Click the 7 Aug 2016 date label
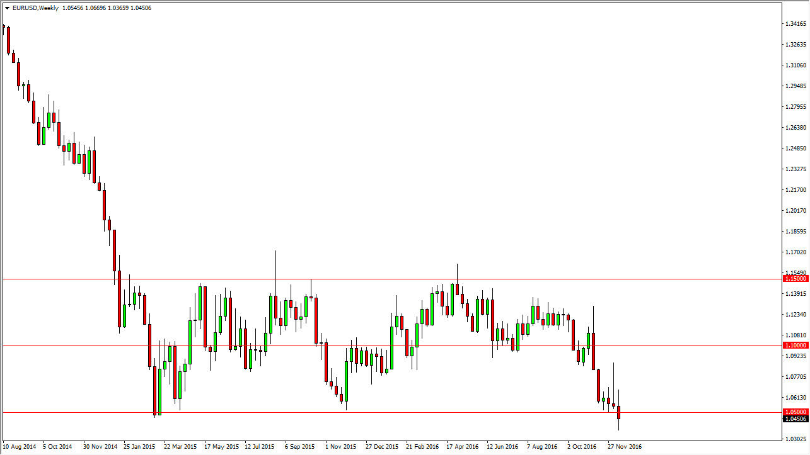Viewport: 810px width, 455px height. click(x=542, y=447)
